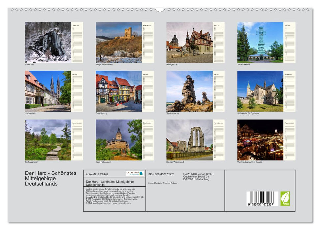Select the Burg Falkenstein October thumbnail
Image resolution: width=320 pixels, height=230 pixels.
click(118, 140)
